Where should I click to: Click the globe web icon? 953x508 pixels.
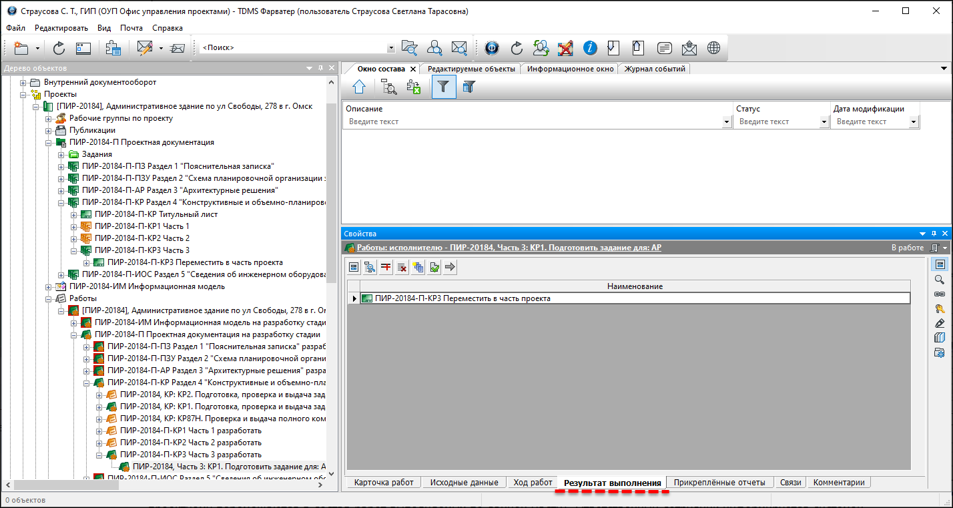tap(714, 48)
